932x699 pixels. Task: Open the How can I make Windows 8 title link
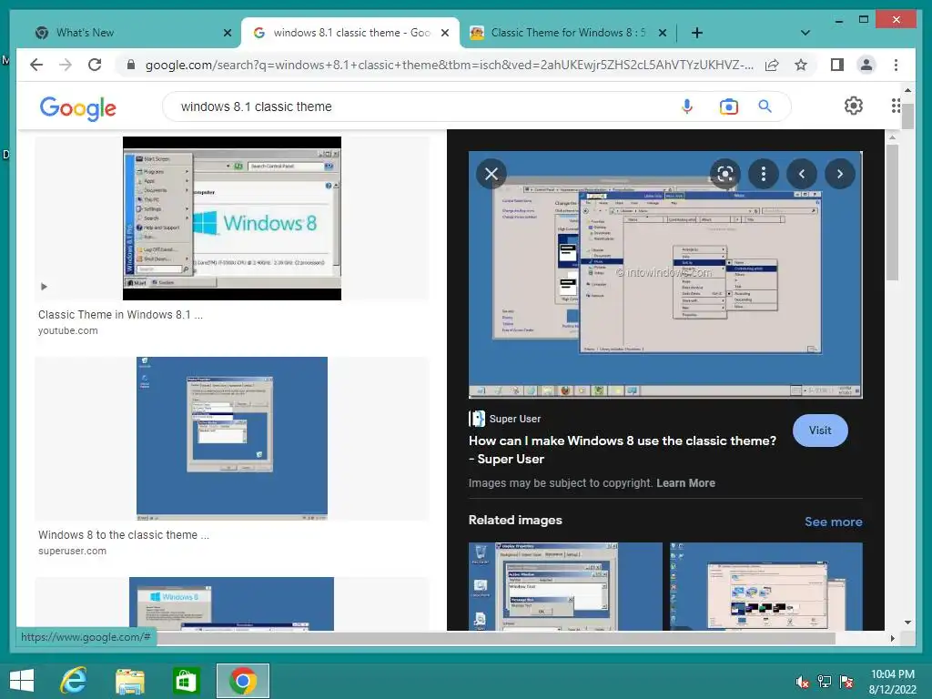point(623,450)
